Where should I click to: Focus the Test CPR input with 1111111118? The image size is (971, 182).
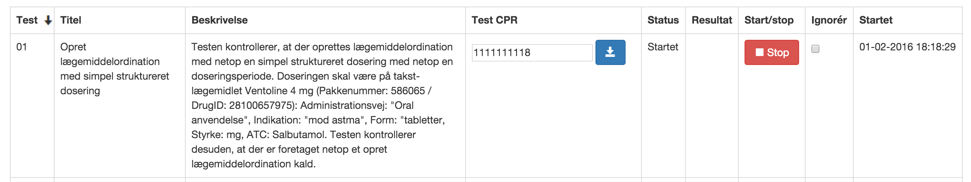(532, 53)
